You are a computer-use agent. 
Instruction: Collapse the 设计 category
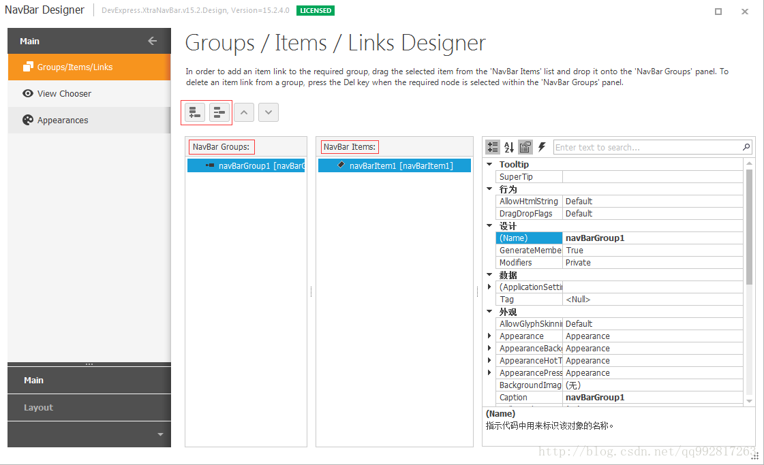[x=489, y=225]
